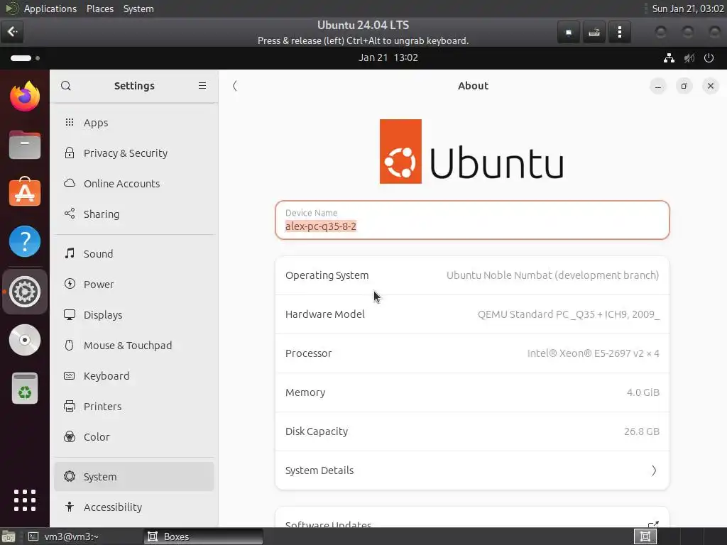Select Boxes taskbar window button

(203, 536)
